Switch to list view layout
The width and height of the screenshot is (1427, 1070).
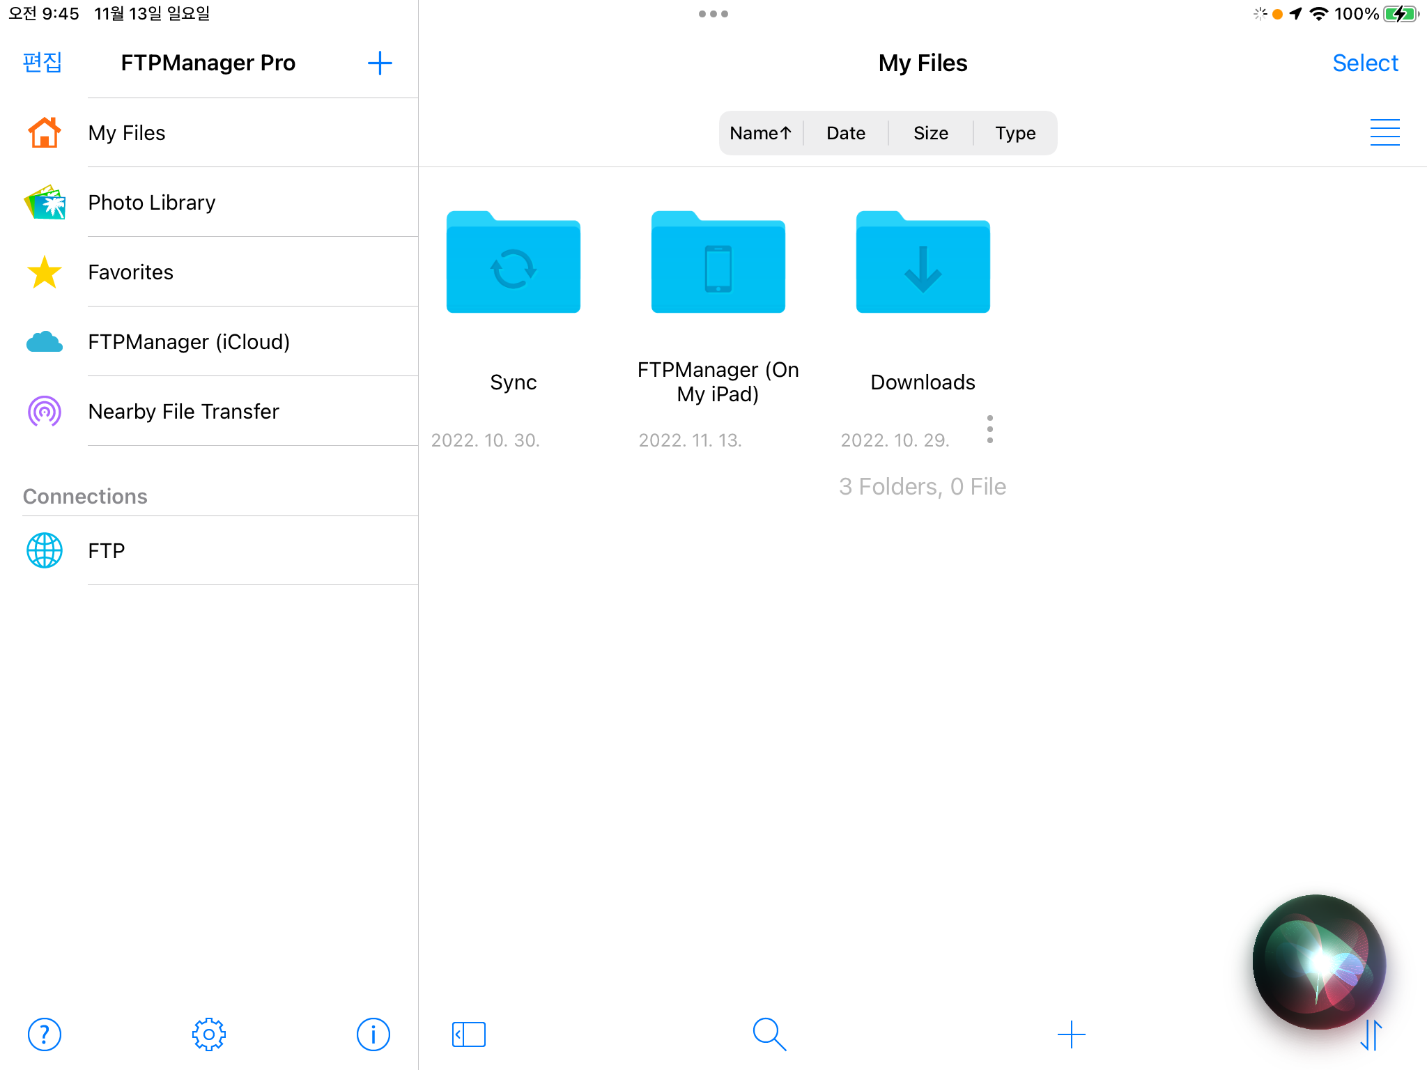click(1384, 132)
